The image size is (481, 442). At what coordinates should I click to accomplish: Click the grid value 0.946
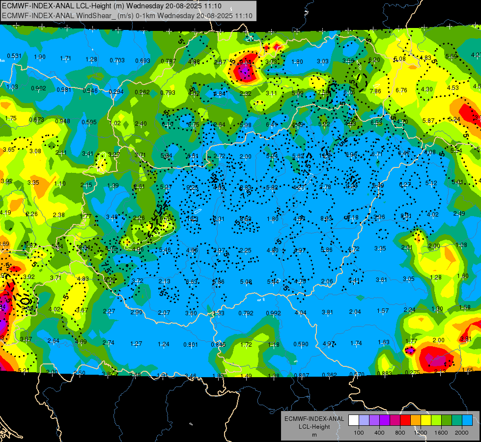click(90, 91)
